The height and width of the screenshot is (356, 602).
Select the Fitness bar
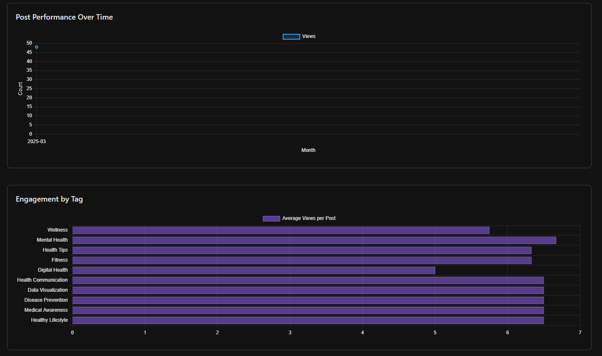(x=302, y=260)
